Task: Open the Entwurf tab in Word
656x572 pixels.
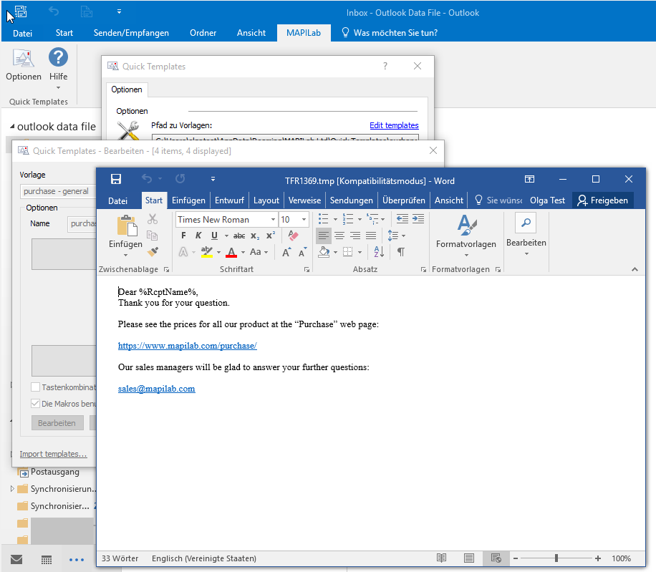Action: [229, 200]
